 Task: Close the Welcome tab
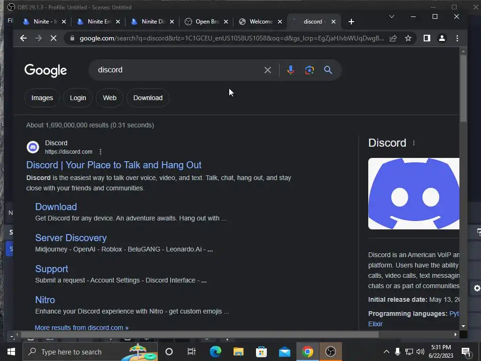[x=280, y=22]
